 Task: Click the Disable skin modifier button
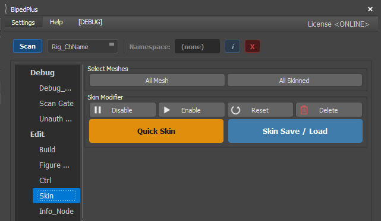click(x=122, y=110)
